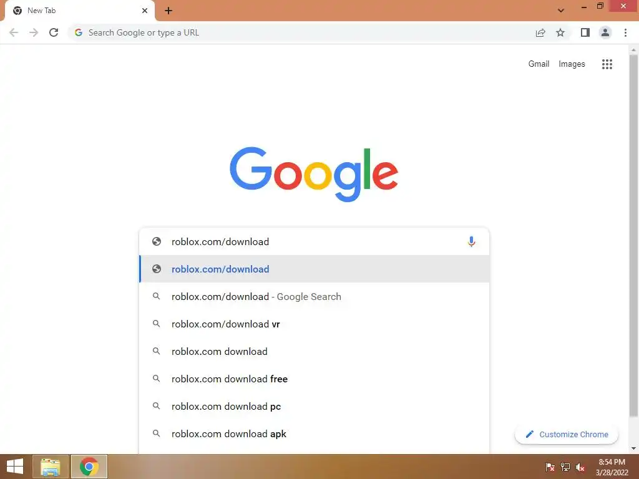The height and width of the screenshot is (479, 639).
Task: Open the Windows Start button
Action: 15,467
